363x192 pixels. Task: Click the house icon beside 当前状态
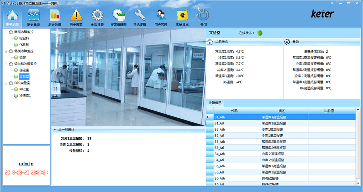tap(209, 42)
